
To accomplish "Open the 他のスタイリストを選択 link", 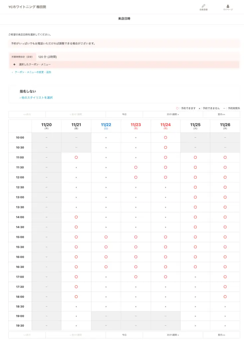I will [x=36, y=98].
